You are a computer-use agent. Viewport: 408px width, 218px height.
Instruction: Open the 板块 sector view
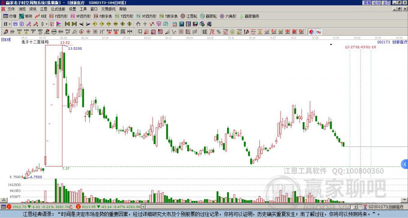[25, 16]
